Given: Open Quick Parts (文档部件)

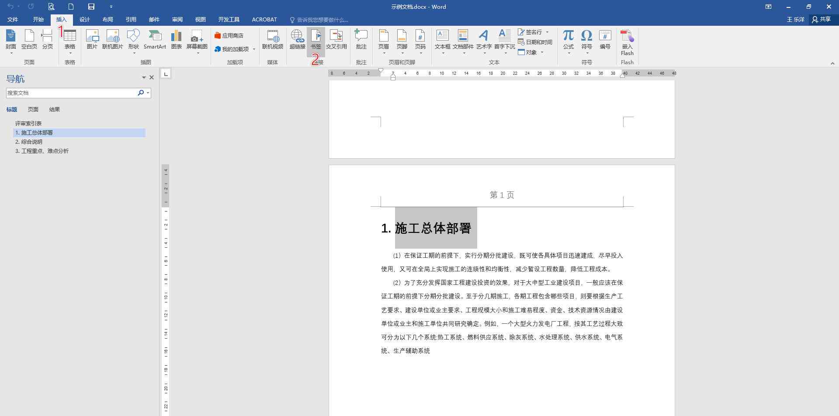Looking at the screenshot, I should coord(463,42).
